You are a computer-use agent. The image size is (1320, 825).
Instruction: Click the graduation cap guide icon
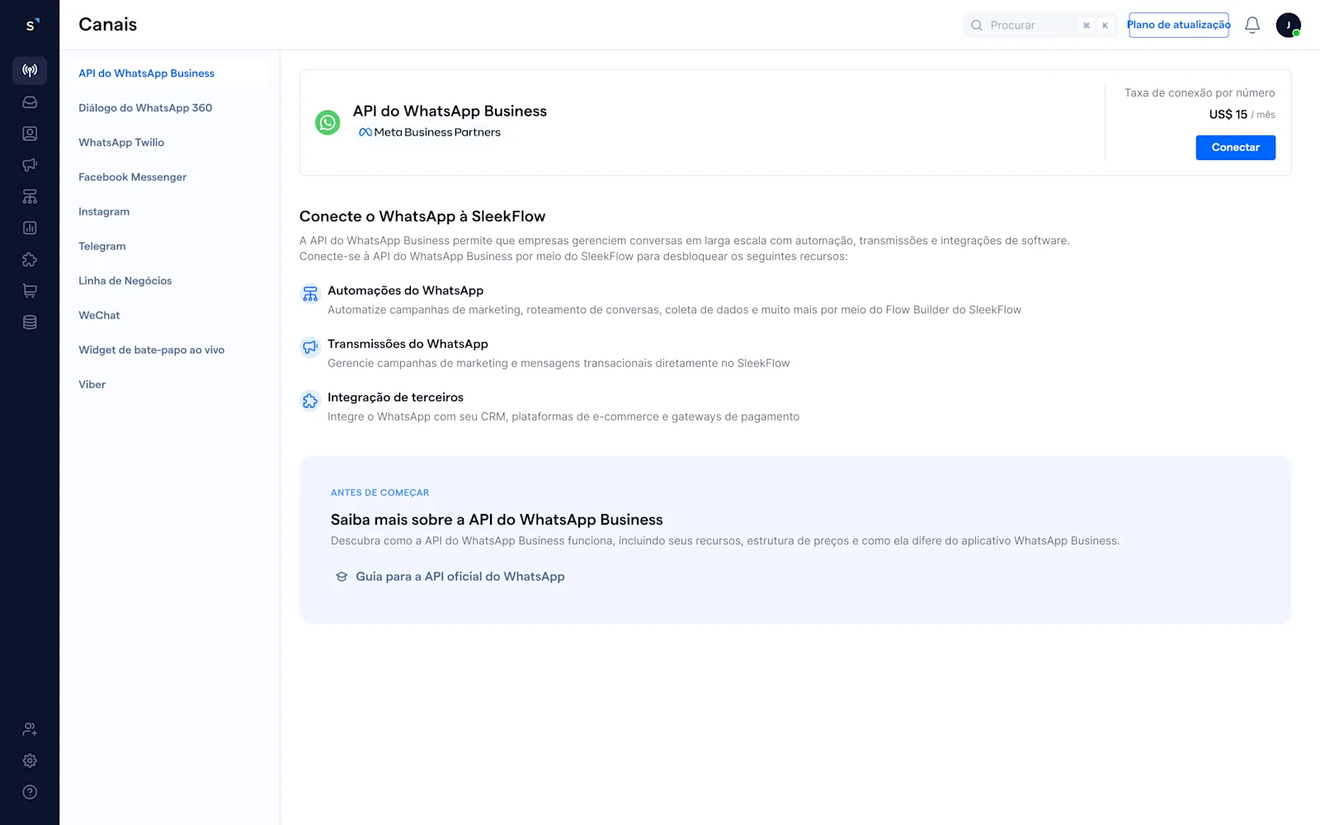click(342, 577)
